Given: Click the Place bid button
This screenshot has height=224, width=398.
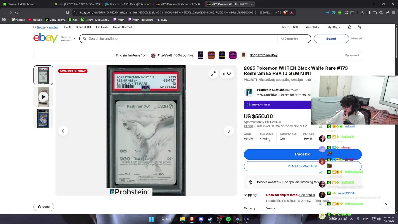Looking at the screenshot, I should 303,154.
